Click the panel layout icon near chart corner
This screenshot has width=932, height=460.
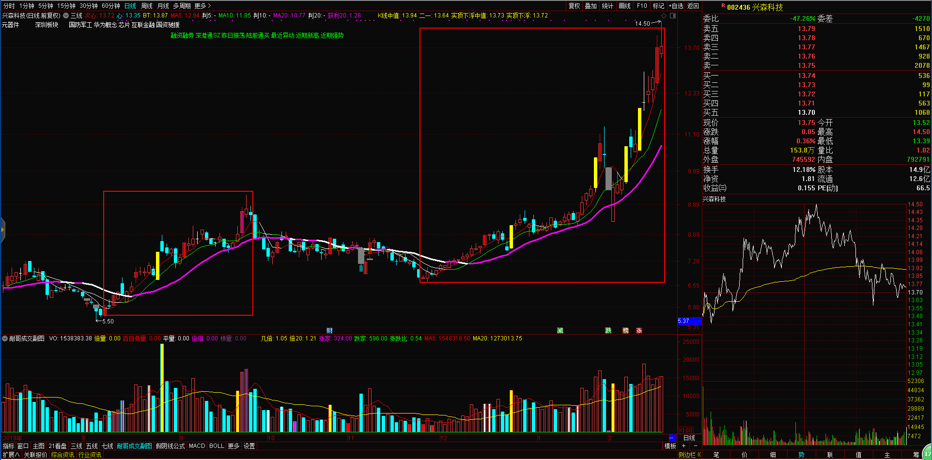[673, 15]
